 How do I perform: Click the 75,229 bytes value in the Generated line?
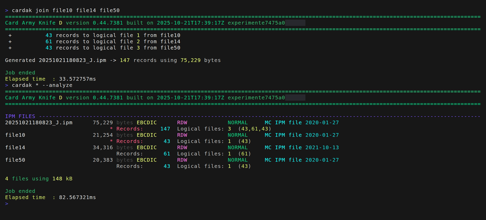coord(191,60)
